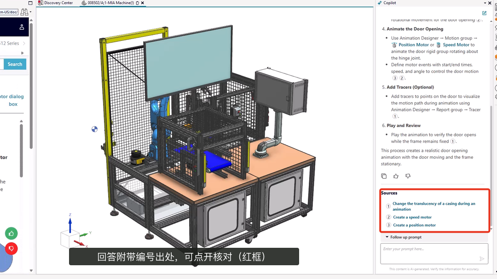Screen dimensions: 497x279
Task: Open the Position Motor link
Action: point(414,45)
